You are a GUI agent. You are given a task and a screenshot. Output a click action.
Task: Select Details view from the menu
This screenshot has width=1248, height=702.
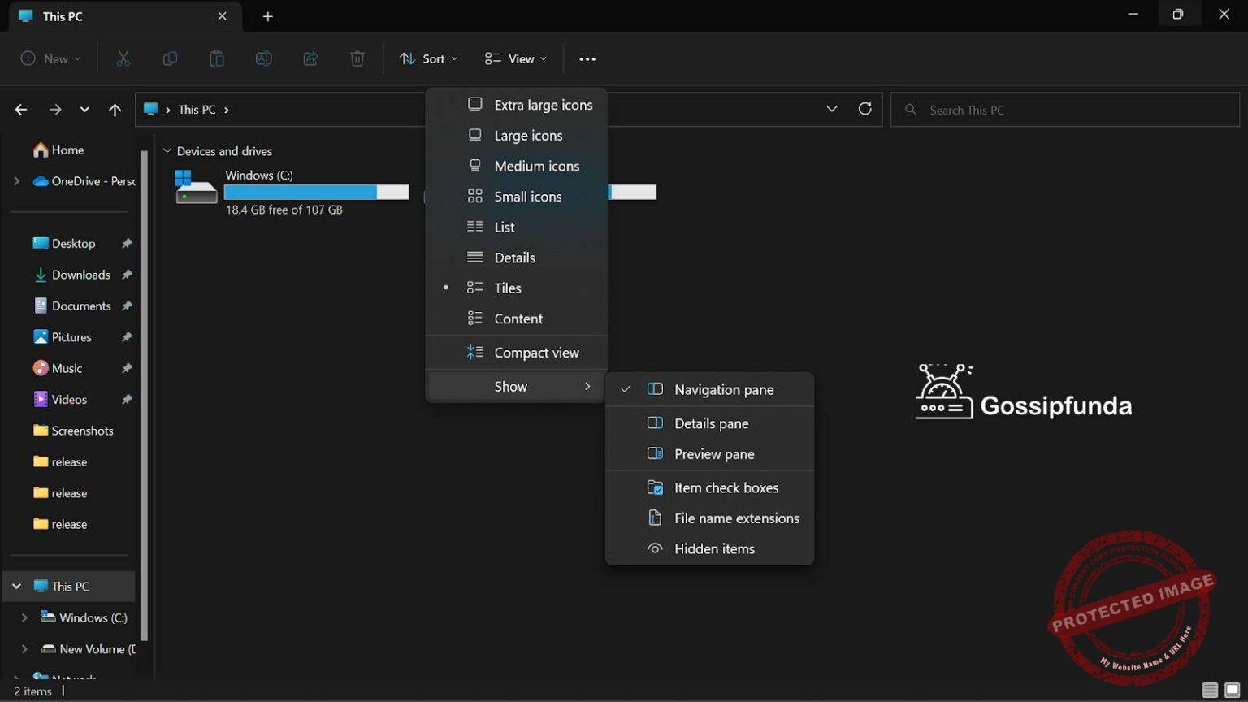pos(514,258)
